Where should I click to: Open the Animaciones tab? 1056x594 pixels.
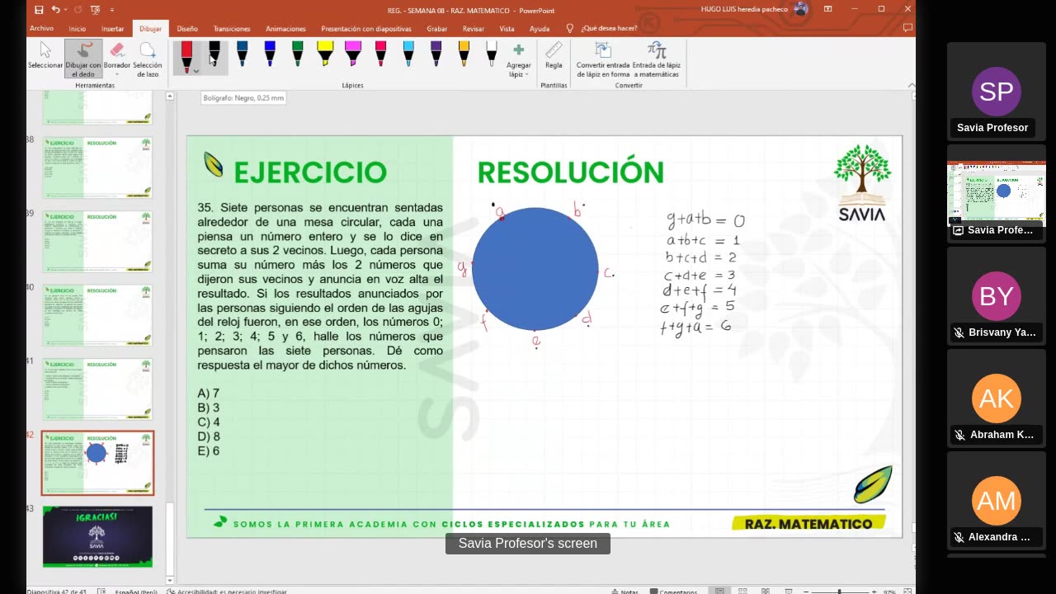(x=285, y=28)
